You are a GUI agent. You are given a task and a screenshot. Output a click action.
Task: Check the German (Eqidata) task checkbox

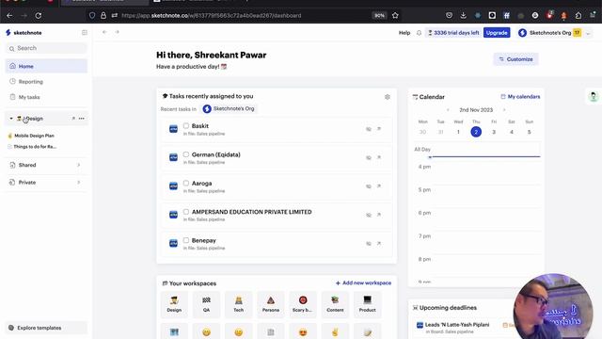tap(186, 154)
